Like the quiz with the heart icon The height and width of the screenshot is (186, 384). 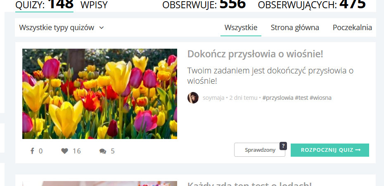point(65,151)
